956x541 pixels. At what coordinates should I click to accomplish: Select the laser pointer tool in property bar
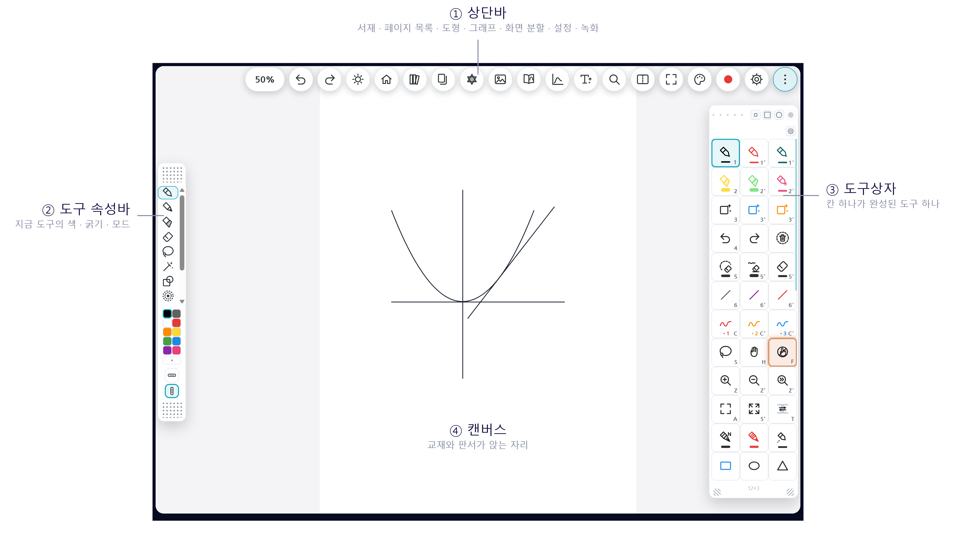168,296
